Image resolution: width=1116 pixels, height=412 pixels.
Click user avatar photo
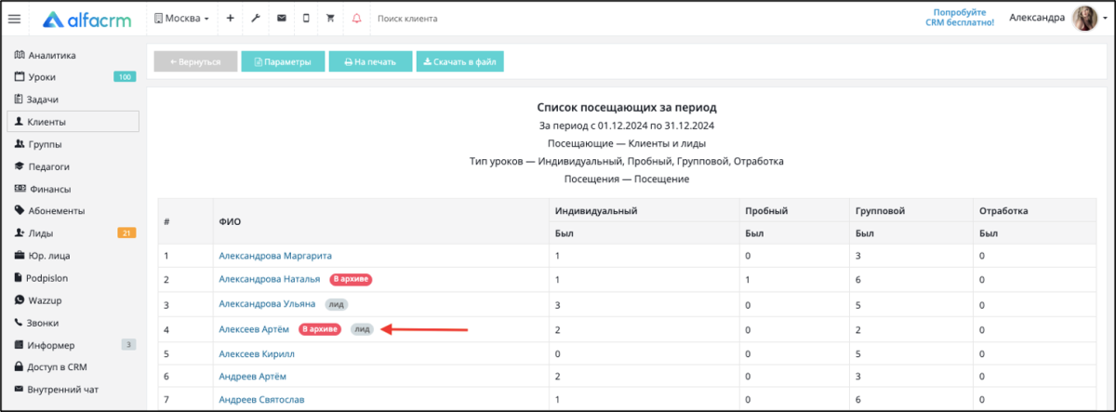point(1085,18)
